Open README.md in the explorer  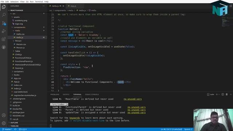[x=18, y=116]
